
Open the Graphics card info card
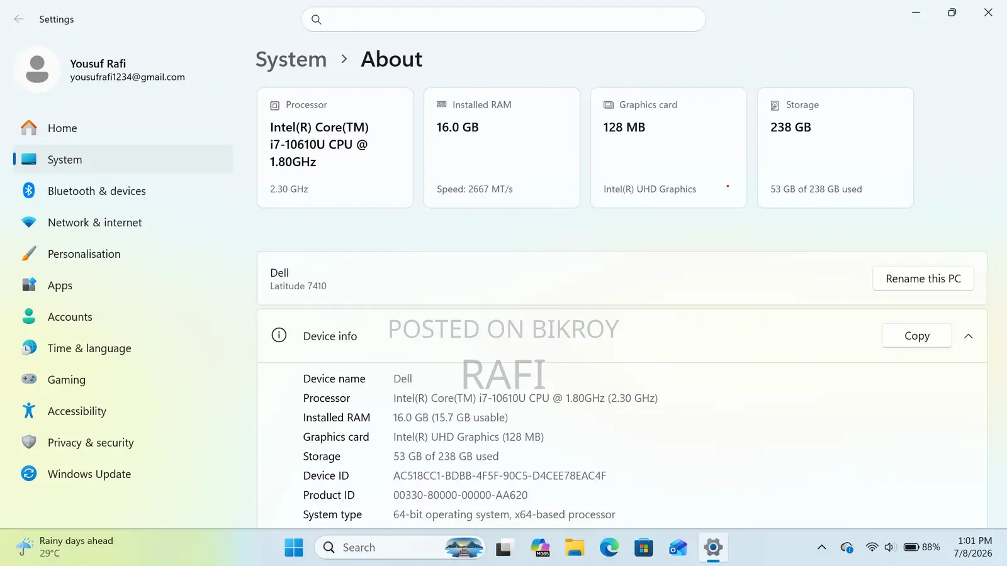coord(668,148)
